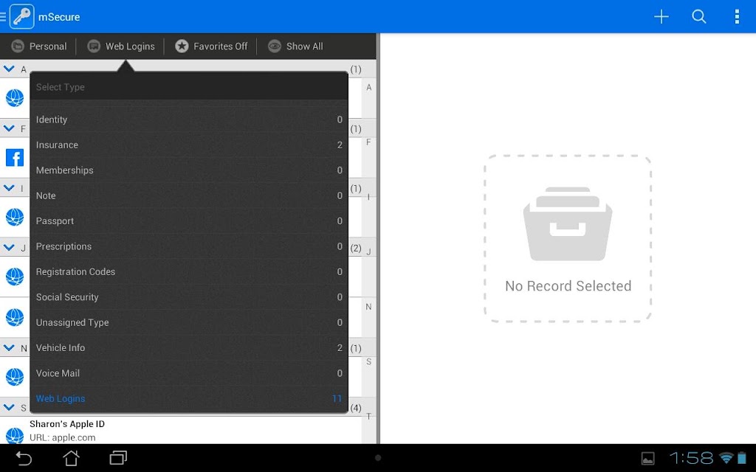
Task: Open the Facebook record icon
Action: (x=15, y=158)
